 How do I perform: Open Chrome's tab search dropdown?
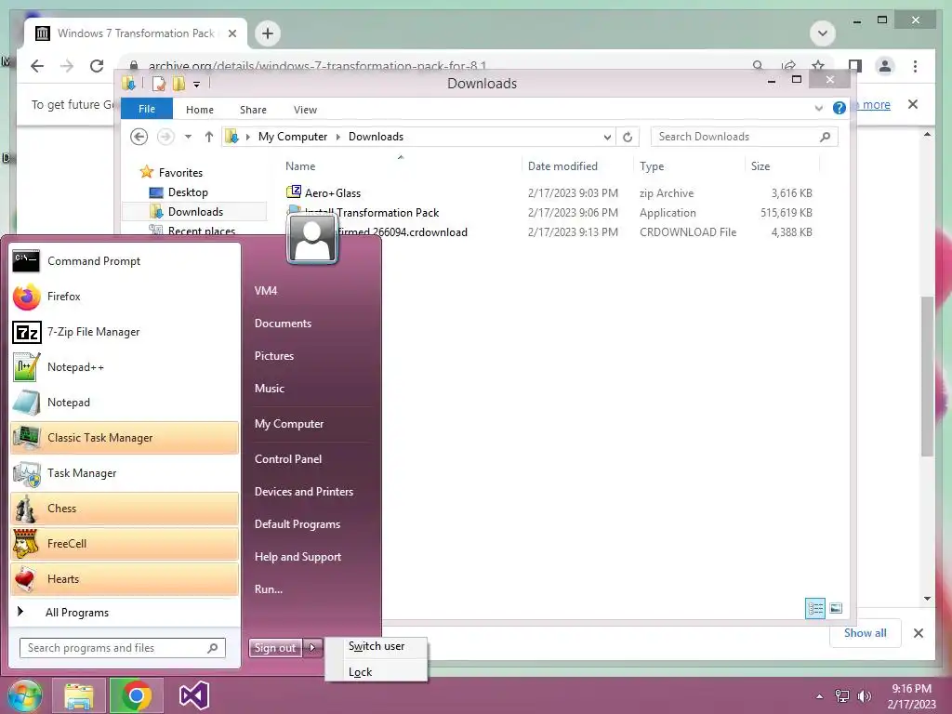(823, 33)
